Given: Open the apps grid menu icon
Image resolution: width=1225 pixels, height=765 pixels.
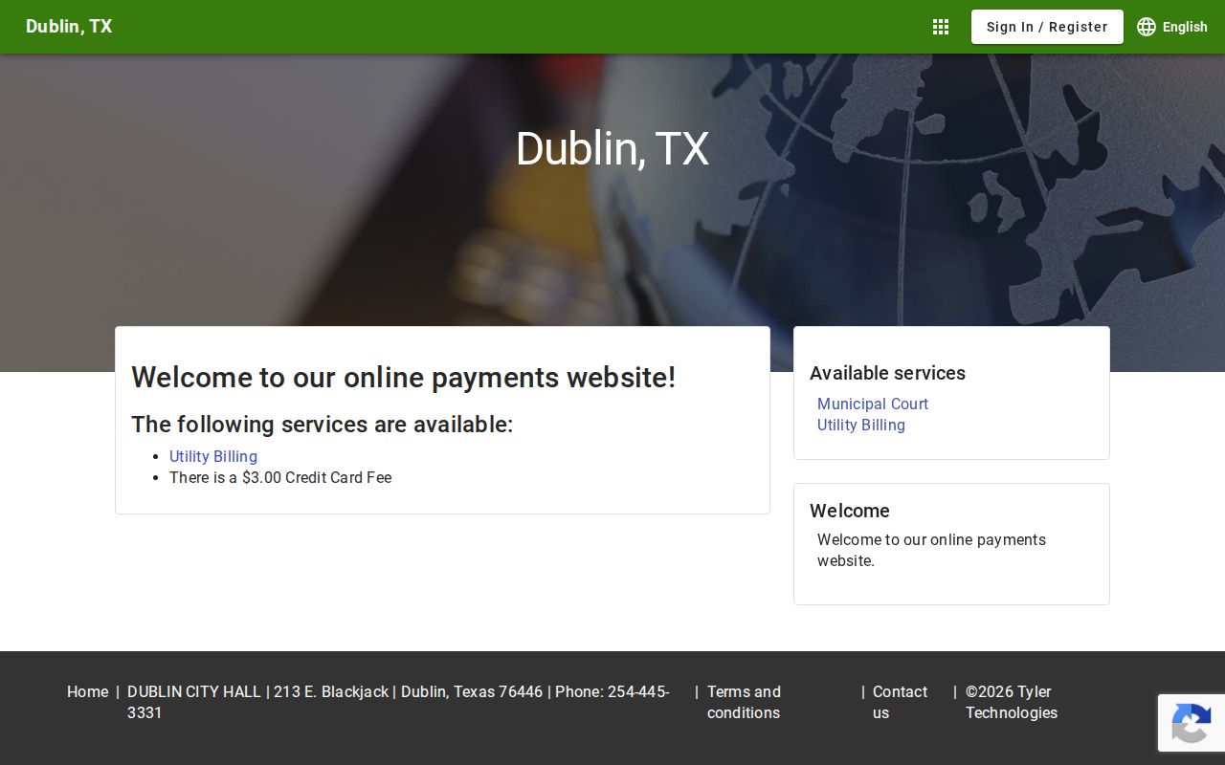Looking at the screenshot, I should [941, 27].
